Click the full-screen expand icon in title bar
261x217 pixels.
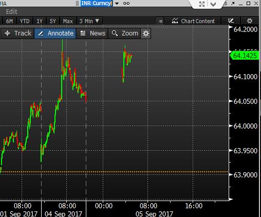(x=202, y=4)
